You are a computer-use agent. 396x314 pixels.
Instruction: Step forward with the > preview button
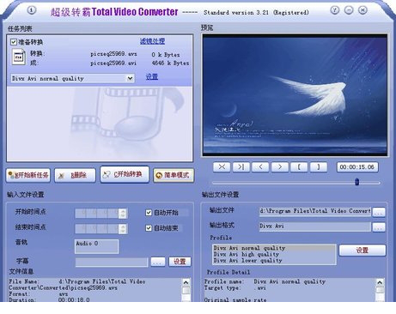[x=280, y=166]
